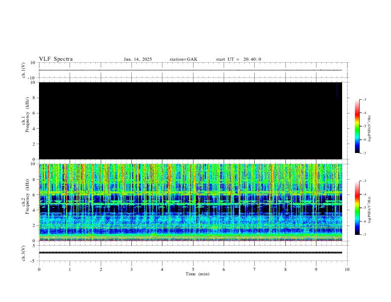Click the "start UT = 20:40:0" text

[x=238, y=59]
